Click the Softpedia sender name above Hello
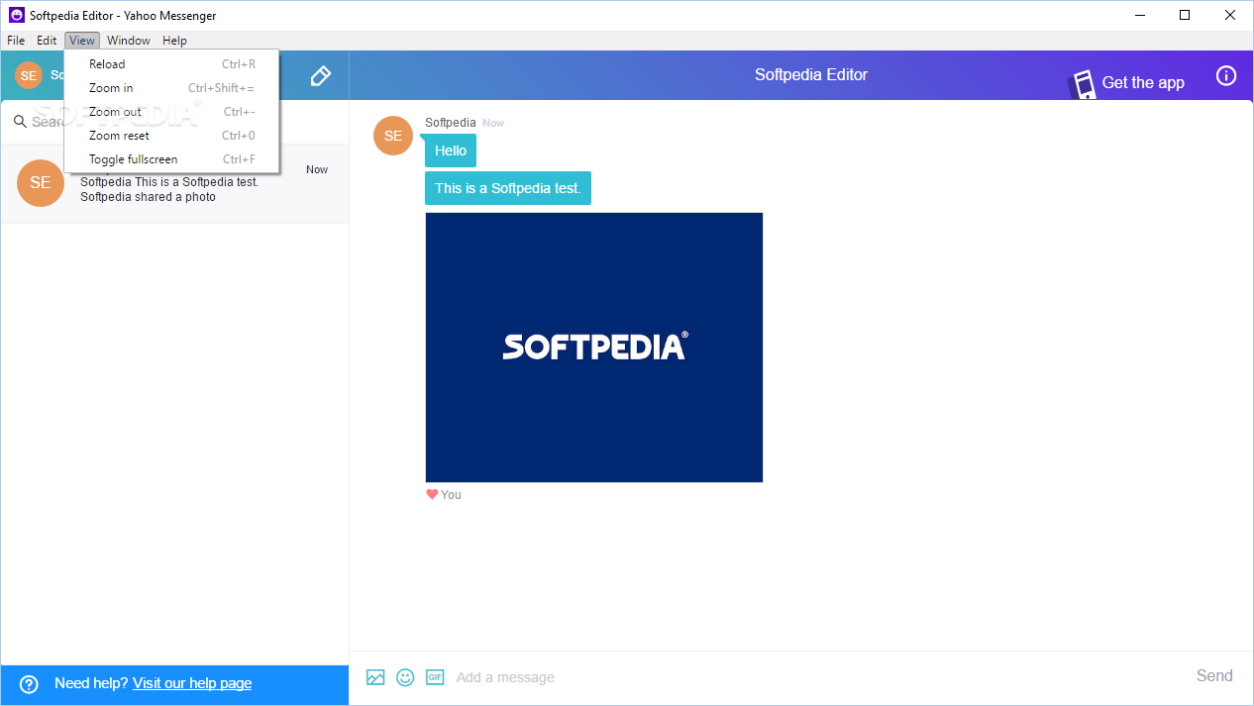The width and height of the screenshot is (1254, 706). (451, 123)
